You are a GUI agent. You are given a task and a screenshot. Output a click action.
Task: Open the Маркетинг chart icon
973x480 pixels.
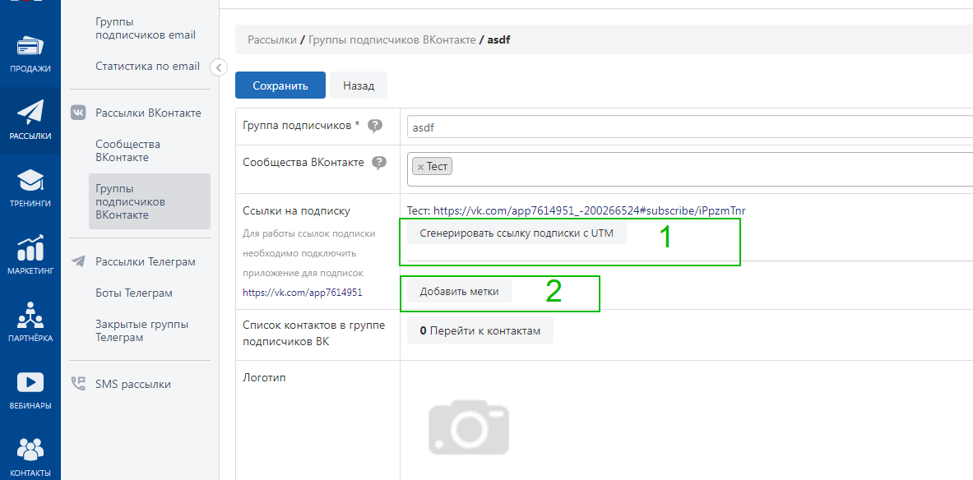click(30, 248)
